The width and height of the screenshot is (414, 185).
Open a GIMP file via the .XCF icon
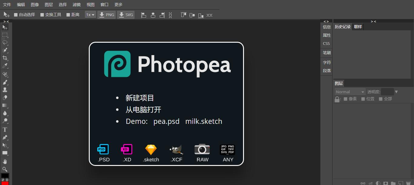[x=176, y=149]
